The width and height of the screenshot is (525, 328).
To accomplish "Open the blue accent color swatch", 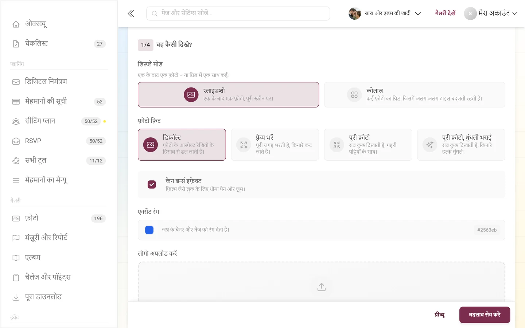I will point(149,230).
